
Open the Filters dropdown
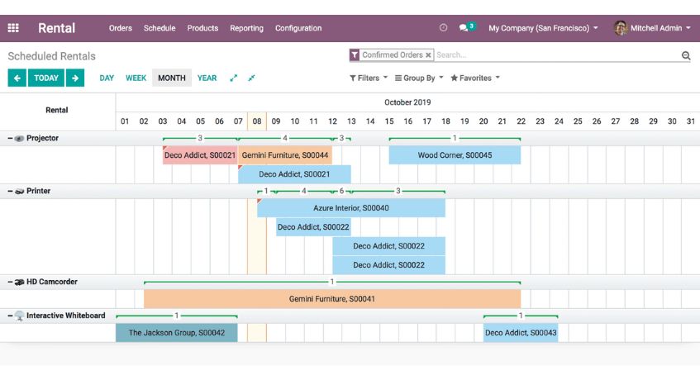pos(369,78)
